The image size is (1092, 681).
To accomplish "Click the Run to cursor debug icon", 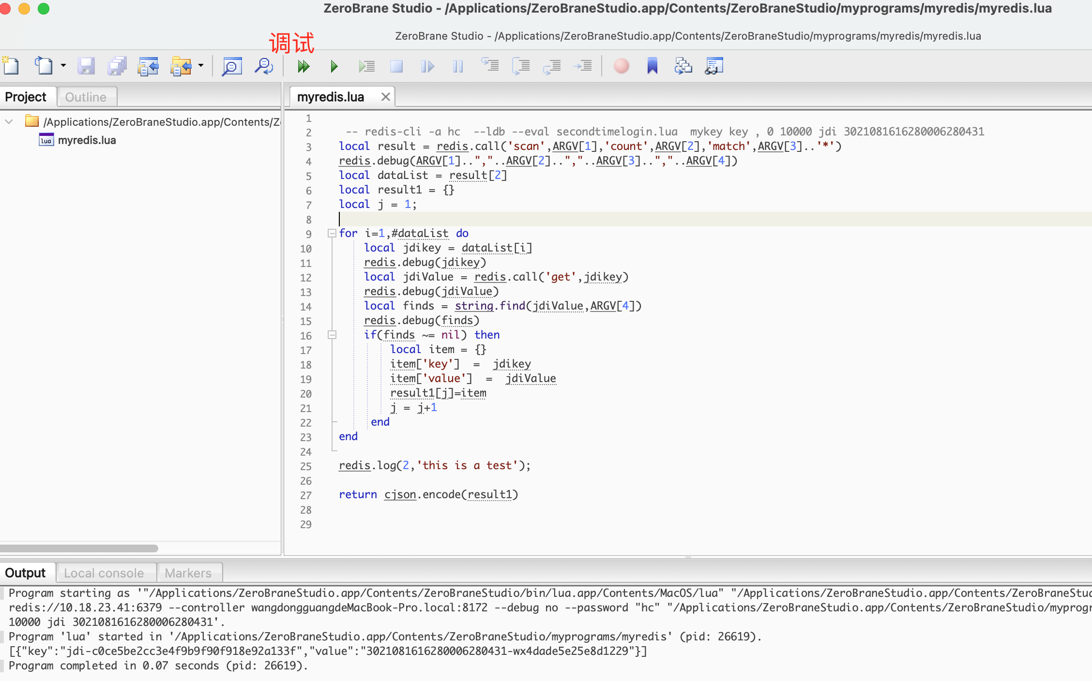I will coord(366,66).
